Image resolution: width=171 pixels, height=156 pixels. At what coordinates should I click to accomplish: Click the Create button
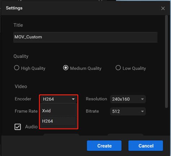[104, 146]
